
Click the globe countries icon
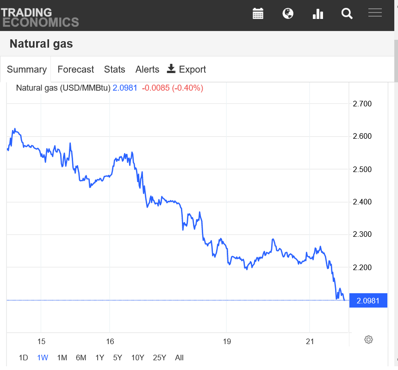[x=288, y=13]
